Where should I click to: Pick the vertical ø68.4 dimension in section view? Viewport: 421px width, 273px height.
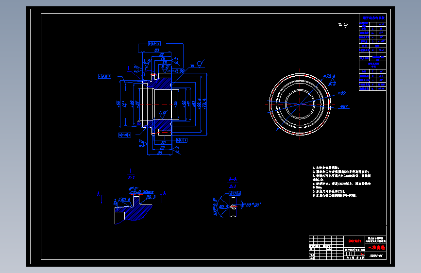pyautogui.click(x=199, y=104)
